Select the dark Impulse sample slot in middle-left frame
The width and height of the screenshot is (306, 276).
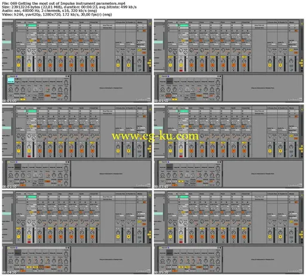point(18,167)
